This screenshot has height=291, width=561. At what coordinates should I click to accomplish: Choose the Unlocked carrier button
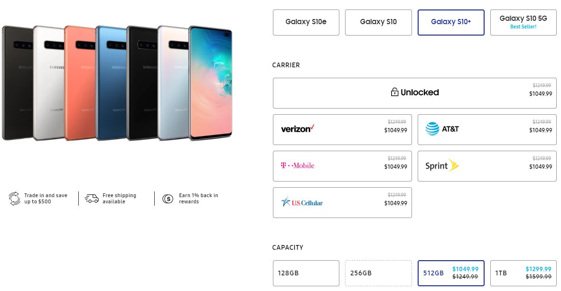(414, 93)
